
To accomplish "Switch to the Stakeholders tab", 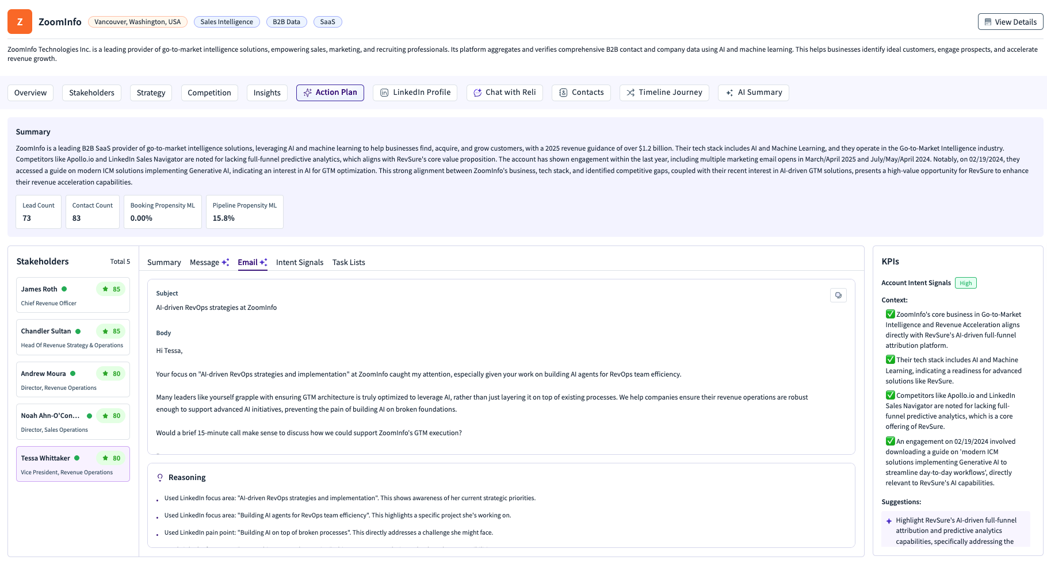I will pos(91,93).
